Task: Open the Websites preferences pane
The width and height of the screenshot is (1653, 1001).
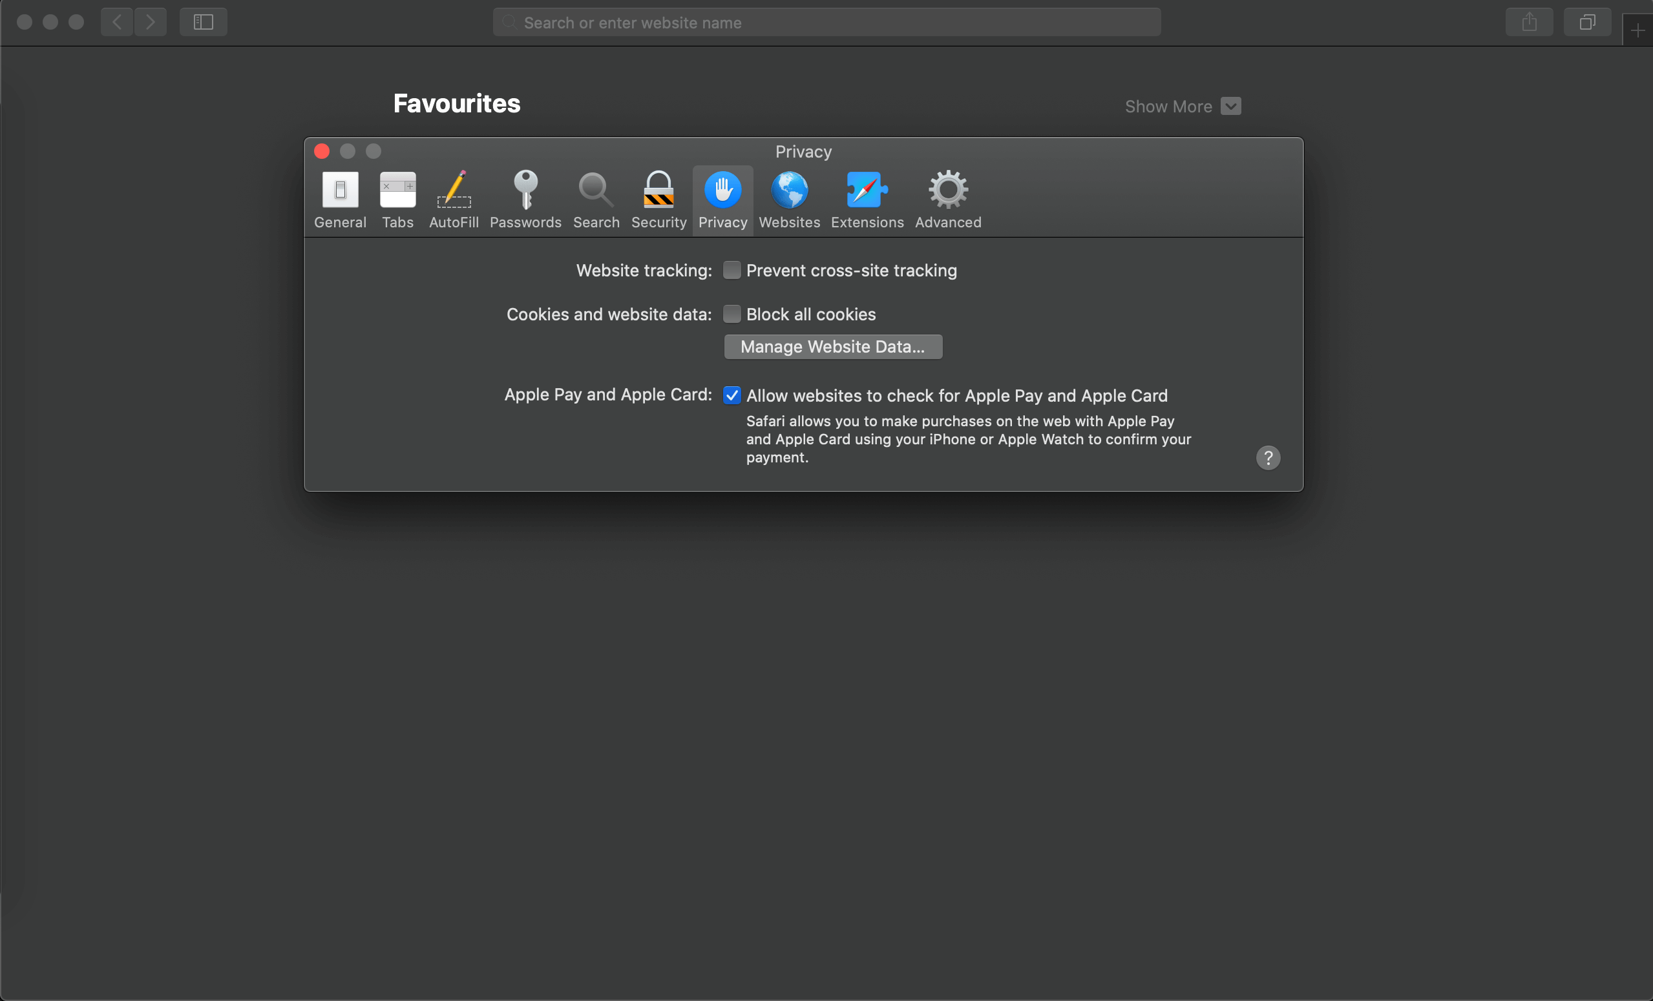Action: (790, 200)
